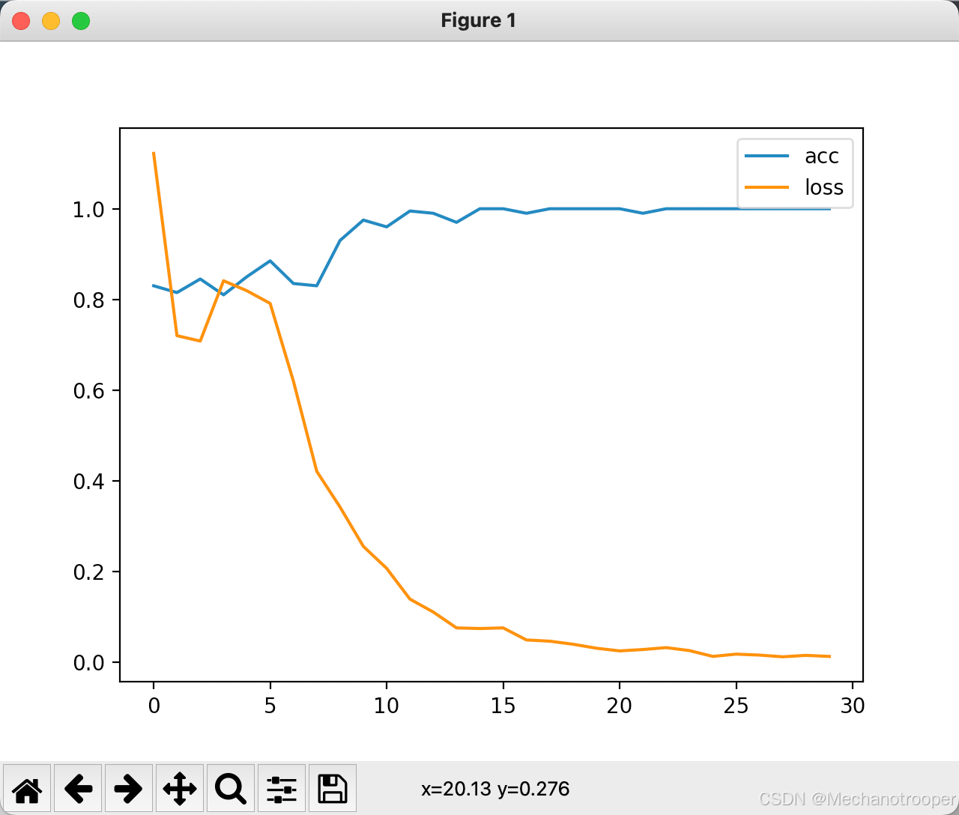Viewport: 959px width, 815px height.
Task: Reset the plot with the Home icon
Action: 27,788
